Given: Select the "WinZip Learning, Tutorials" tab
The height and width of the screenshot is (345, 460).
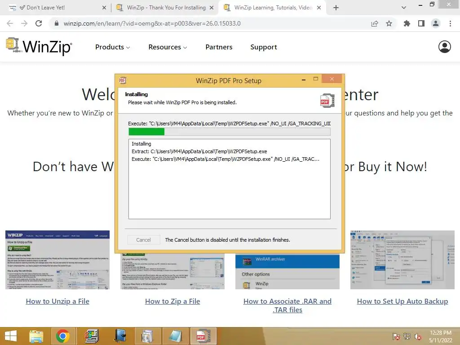Looking at the screenshot, I should click(x=273, y=8).
